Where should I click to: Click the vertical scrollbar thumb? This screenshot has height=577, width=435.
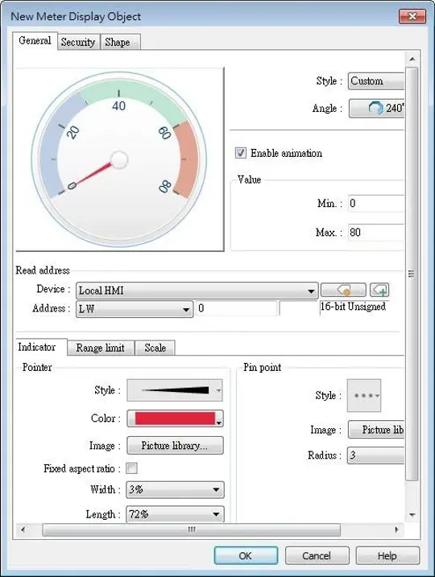click(412, 274)
